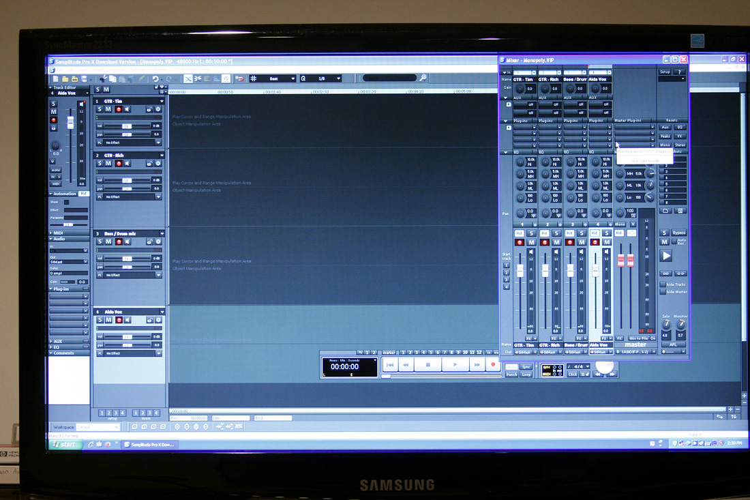Click the search field in toolbar
The height and width of the screenshot is (500, 750).
(x=389, y=78)
